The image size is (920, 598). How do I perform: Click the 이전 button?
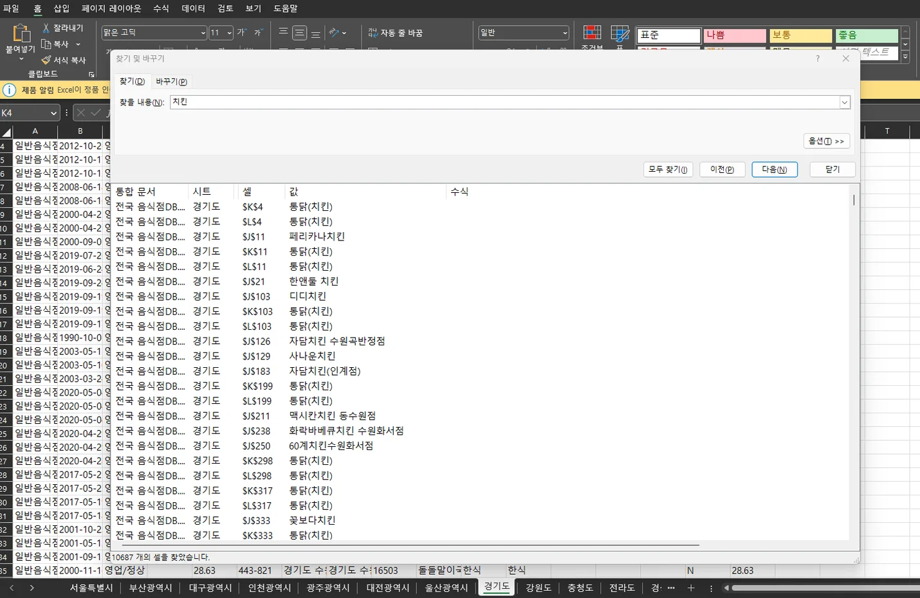click(x=722, y=170)
